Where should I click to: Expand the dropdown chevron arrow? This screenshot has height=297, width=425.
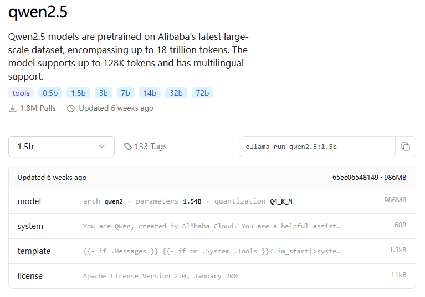coord(102,147)
